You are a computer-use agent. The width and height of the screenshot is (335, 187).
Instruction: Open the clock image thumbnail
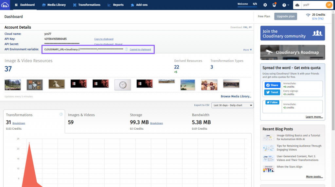coord(123,85)
